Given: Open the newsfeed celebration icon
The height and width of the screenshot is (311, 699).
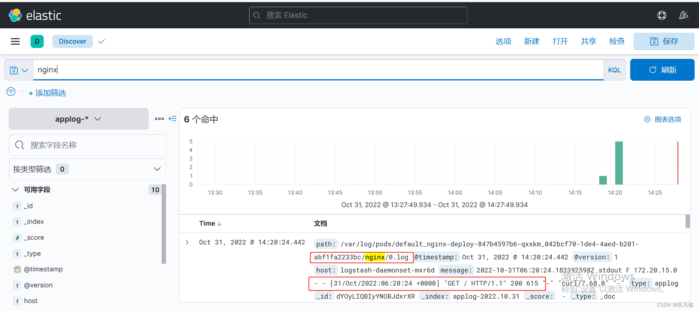Looking at the screenshot, I should (x=684, y=15).
